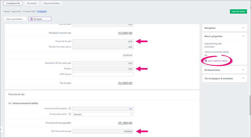Click the collapse arrow at left page edge
Viewport: 251px width, 138px height.
pos(1,129)
